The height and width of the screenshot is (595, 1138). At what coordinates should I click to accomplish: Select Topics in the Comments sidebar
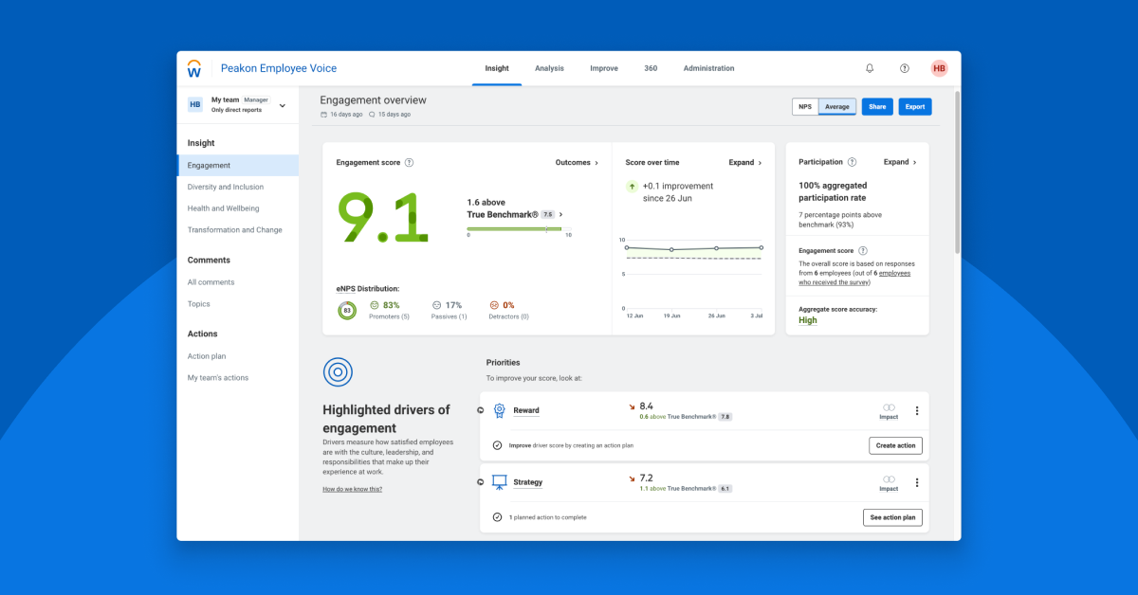pyautogui.click(x=199, y=303)
